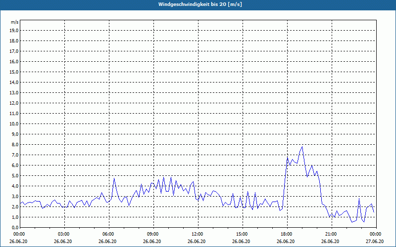Click the '00:00' label above 27.06.20
The height and width of the screenshot is (247, 396).
[376, 234]
